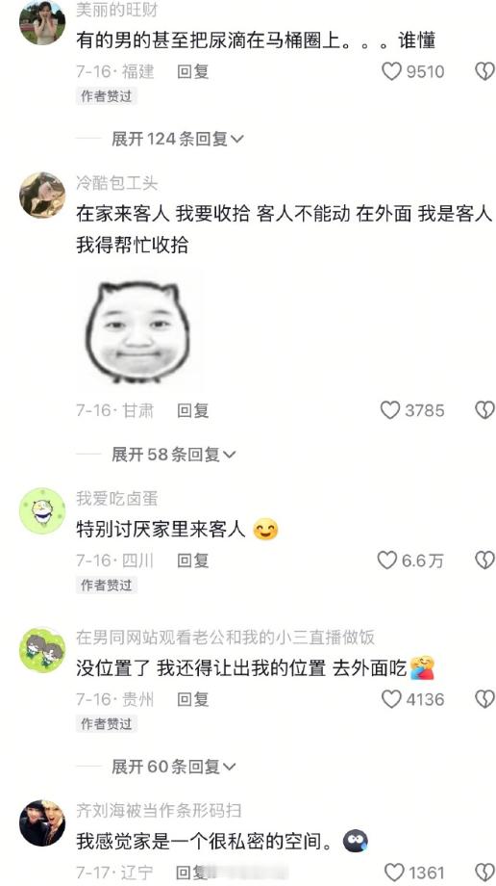Expand the 60 replies

(x=173, y=767)
